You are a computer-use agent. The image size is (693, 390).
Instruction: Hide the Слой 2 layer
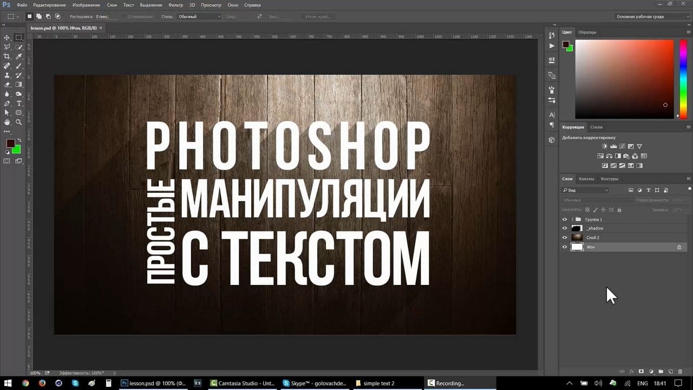pos(565,237)
